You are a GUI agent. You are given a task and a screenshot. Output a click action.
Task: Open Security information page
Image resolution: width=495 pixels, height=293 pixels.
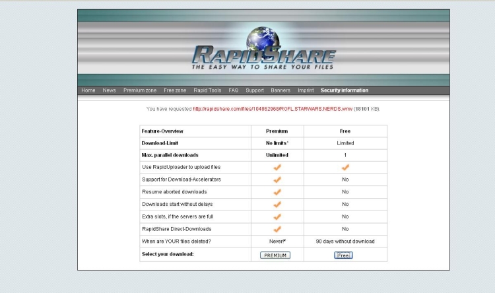click(x=345, y=90)
